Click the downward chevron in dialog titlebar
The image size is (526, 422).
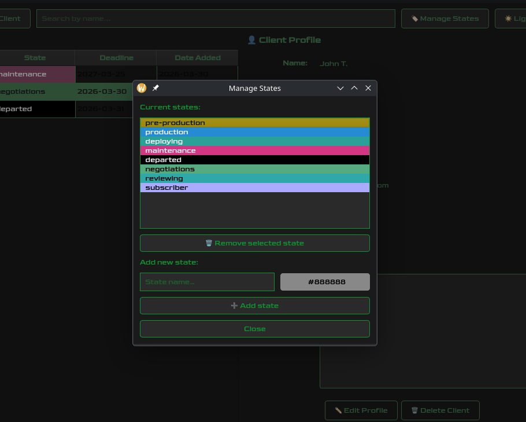(x=340, y=88)
